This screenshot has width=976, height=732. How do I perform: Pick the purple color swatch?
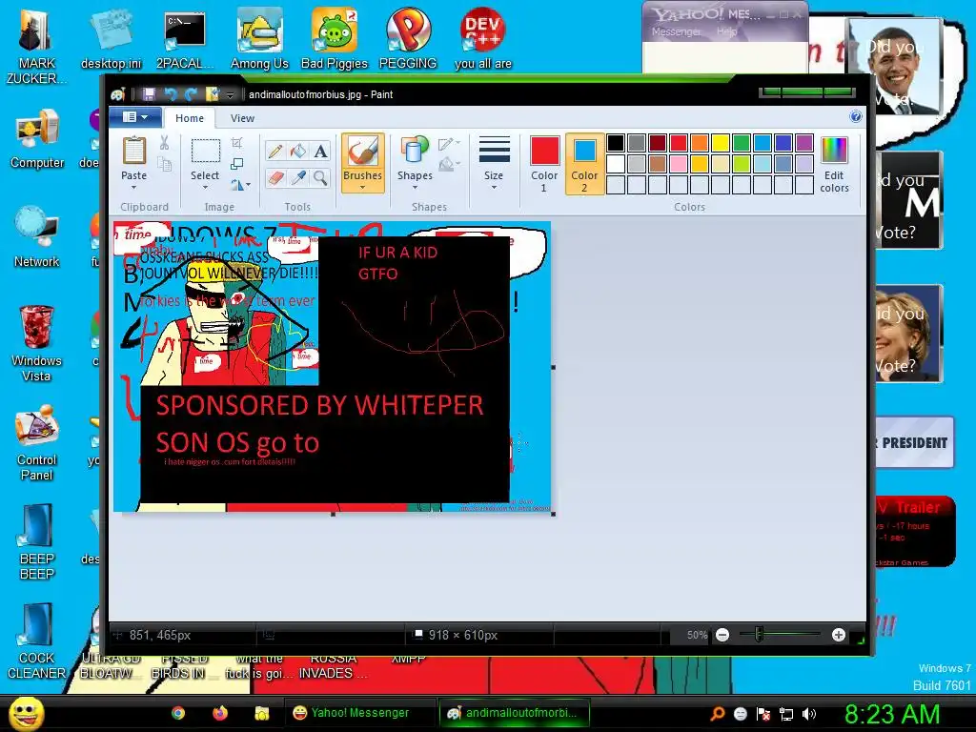pyautogui.click(x=804, y=143)
